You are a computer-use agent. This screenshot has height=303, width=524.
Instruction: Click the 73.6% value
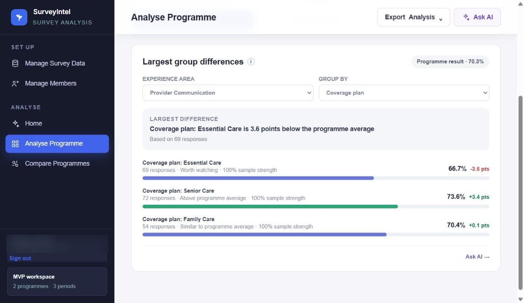click(456, 197)
